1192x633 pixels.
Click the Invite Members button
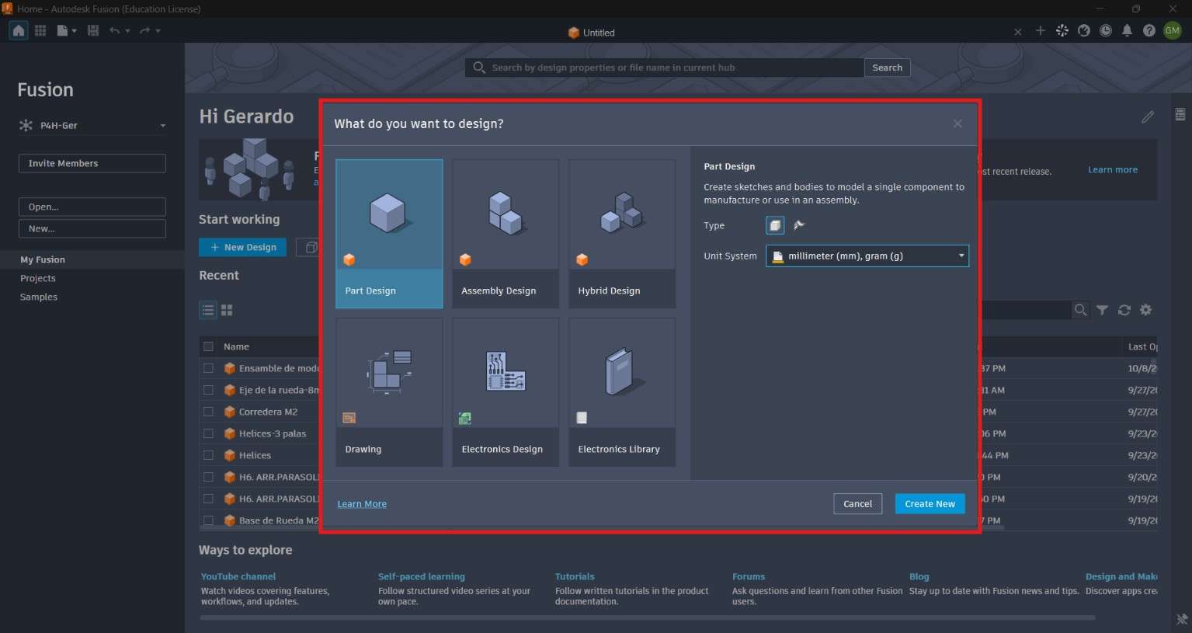pos(92,163)
